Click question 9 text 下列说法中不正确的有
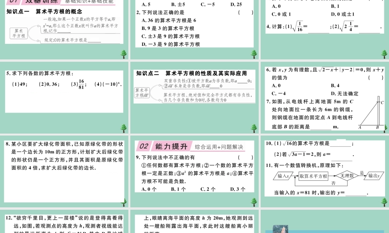Screen dimensions: 389x233 pyautogui.click(x=168, y=158)
